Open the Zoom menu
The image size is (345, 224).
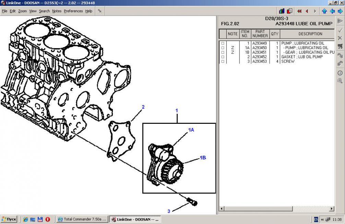pyautogui.click(x=22, y=11)
